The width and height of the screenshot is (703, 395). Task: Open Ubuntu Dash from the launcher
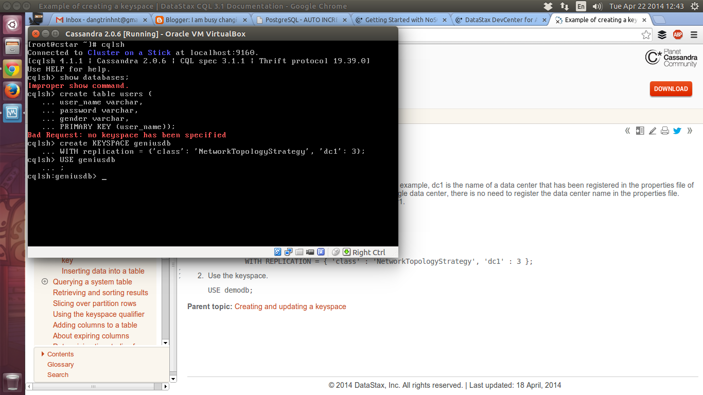[12, 25]
